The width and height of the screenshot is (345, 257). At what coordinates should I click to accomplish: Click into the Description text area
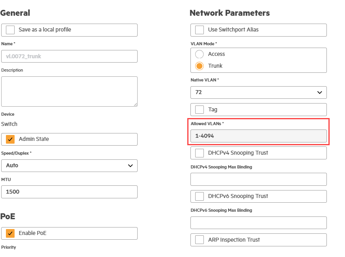(x=69, y=91)
